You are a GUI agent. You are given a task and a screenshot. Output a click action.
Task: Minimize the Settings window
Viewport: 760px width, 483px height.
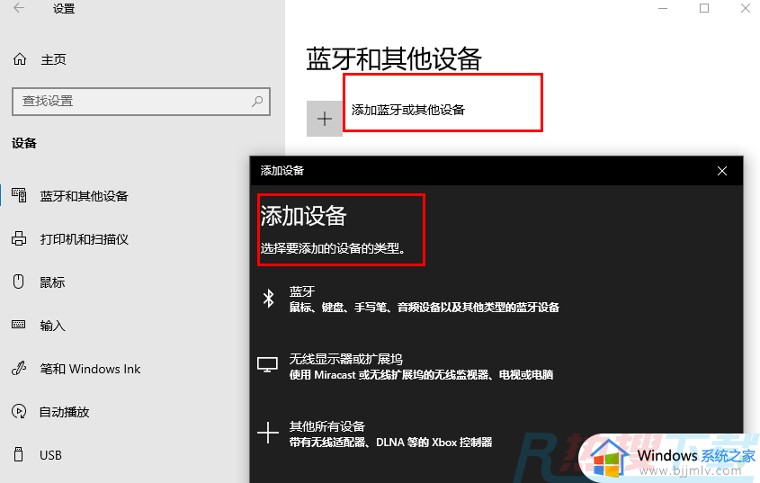coord(663,8)
